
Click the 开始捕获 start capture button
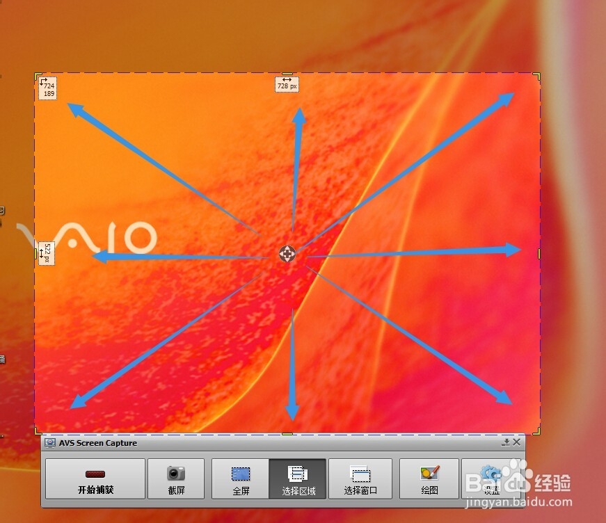click(x=95, y=479)
